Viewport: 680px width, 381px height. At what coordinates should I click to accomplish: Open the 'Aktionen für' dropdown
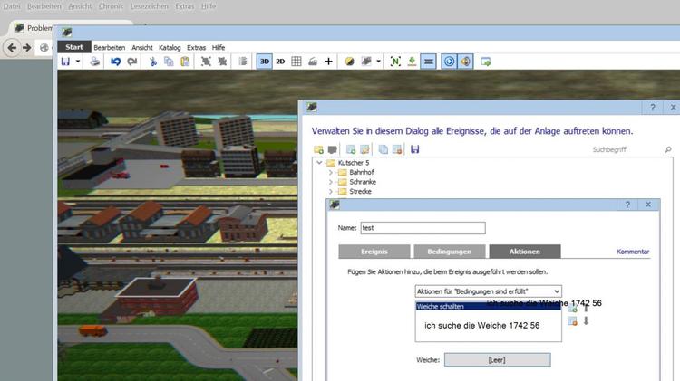488,291
